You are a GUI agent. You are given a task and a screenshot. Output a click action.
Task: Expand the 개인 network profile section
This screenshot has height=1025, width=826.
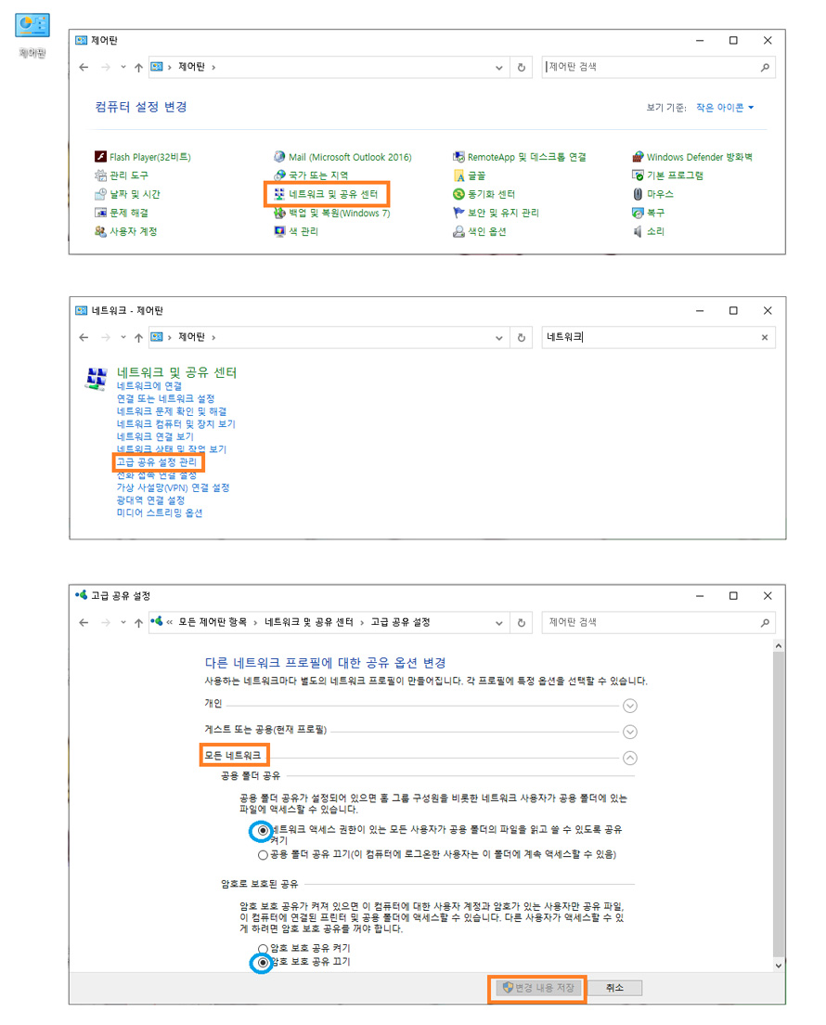point(630,706)
